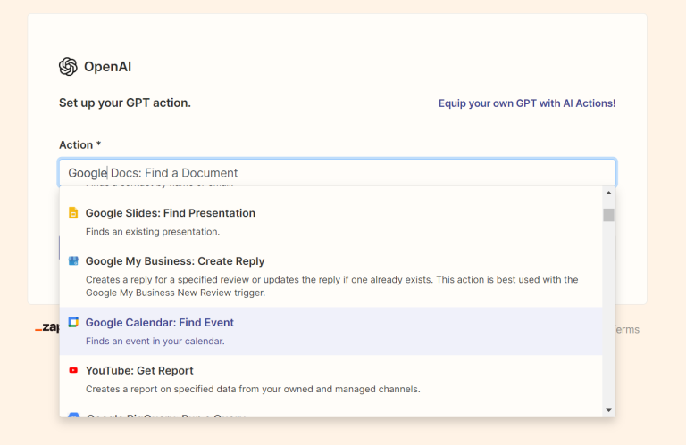The width and height of the screenshot is (686, 445).
Task: Click the Google My Business icon
Action: click(x=73, y=261)
